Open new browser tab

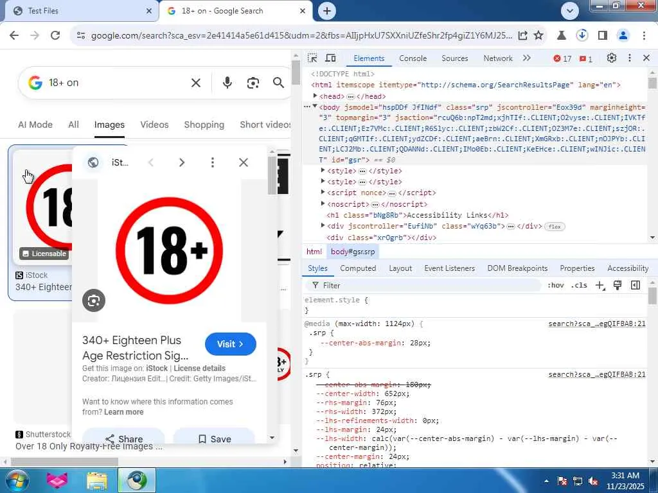tap(327, 11)
